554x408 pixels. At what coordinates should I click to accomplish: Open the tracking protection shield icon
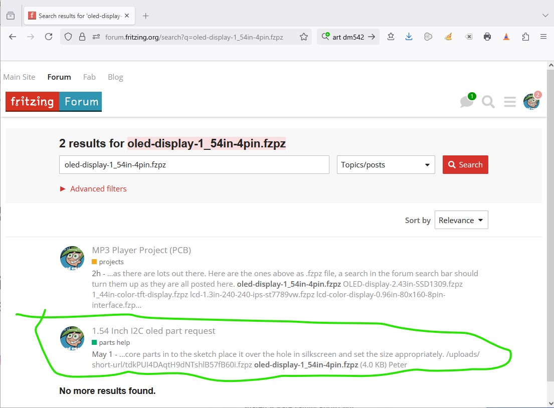tap(68, 37)
